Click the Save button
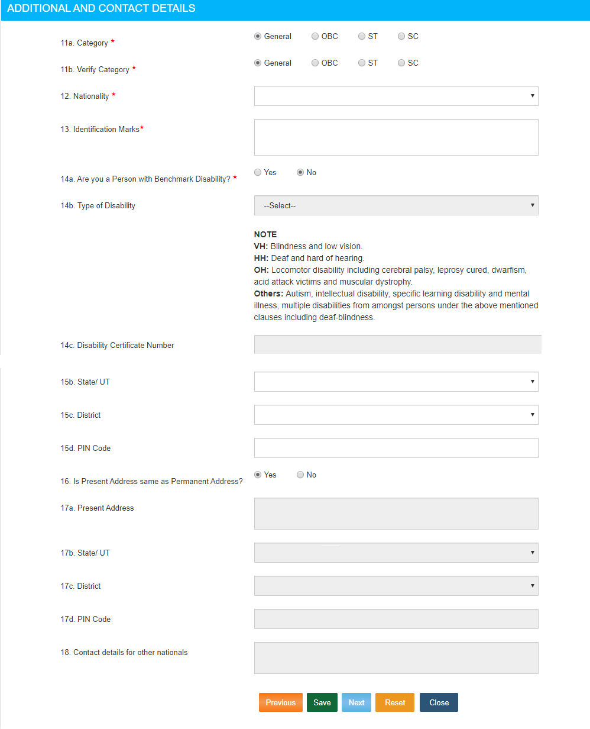590x729 pixels. click(322, 702)
